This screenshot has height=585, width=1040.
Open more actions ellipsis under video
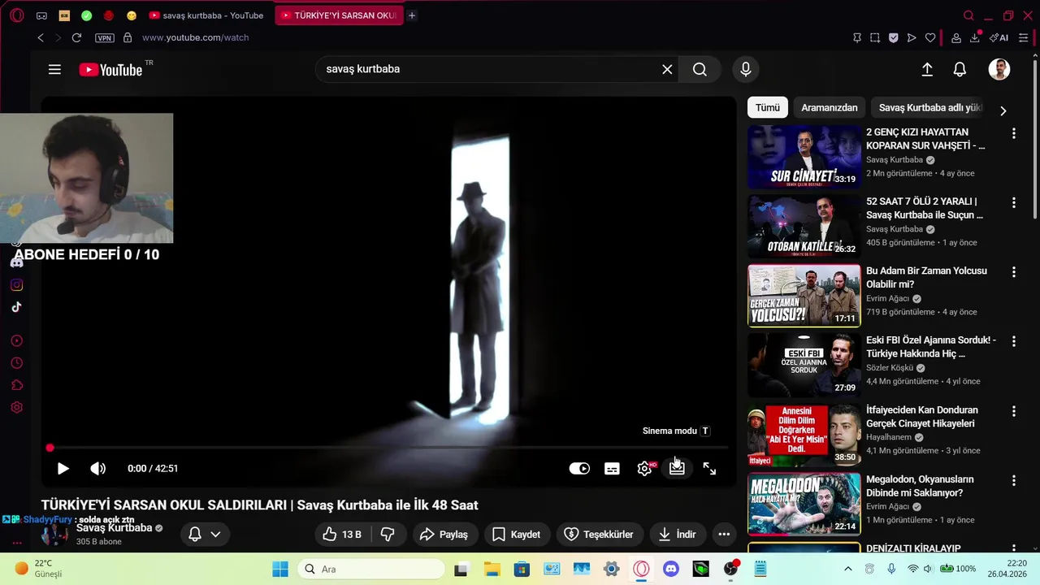pyautogui.click(x=724, y=534)
